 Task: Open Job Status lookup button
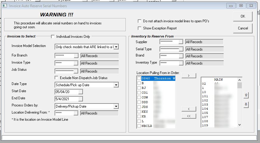click(76, 71)
